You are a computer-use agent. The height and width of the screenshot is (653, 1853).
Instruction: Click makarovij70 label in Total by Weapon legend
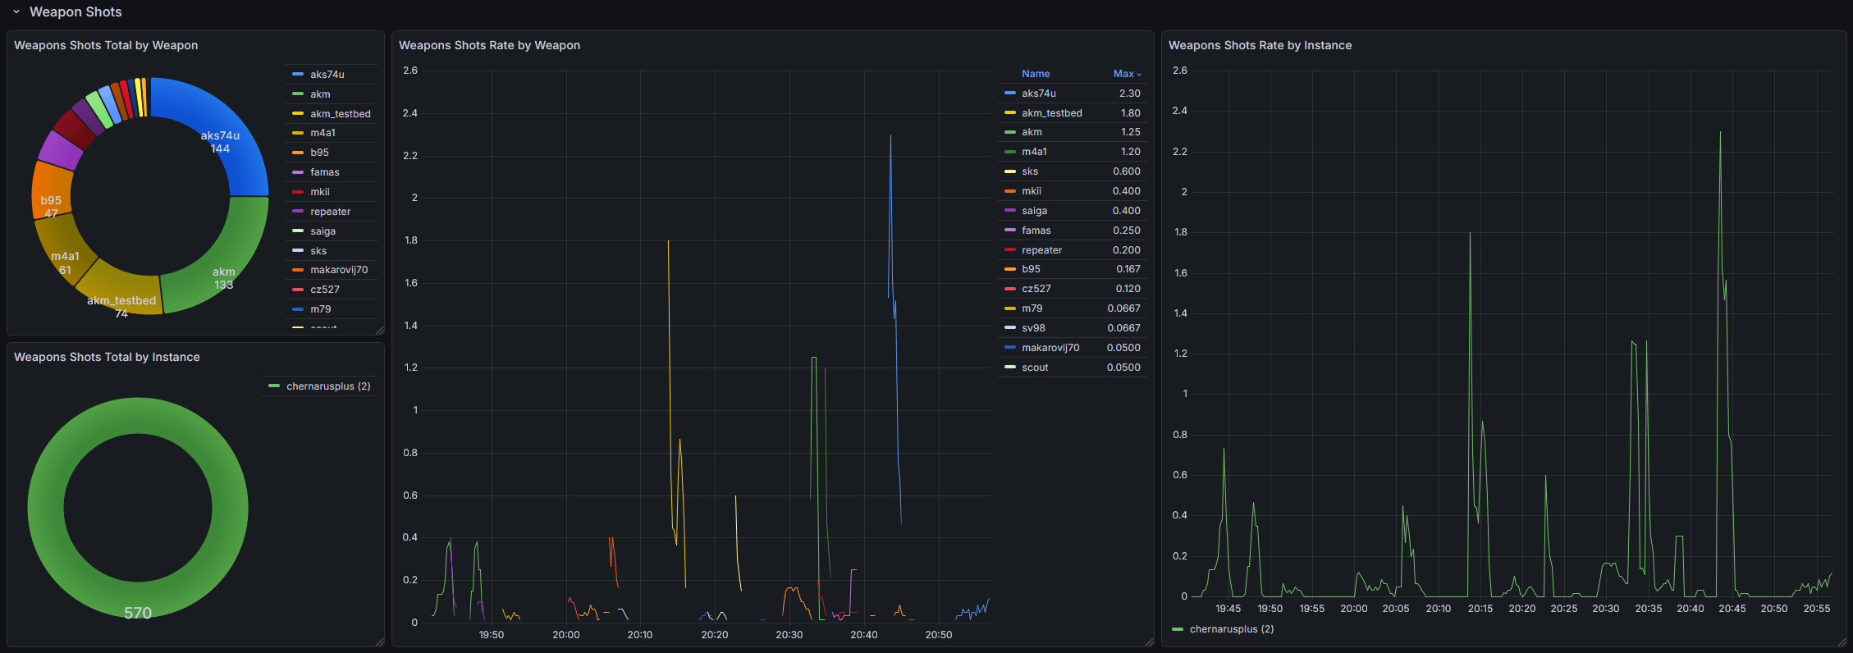click(339, 270)
